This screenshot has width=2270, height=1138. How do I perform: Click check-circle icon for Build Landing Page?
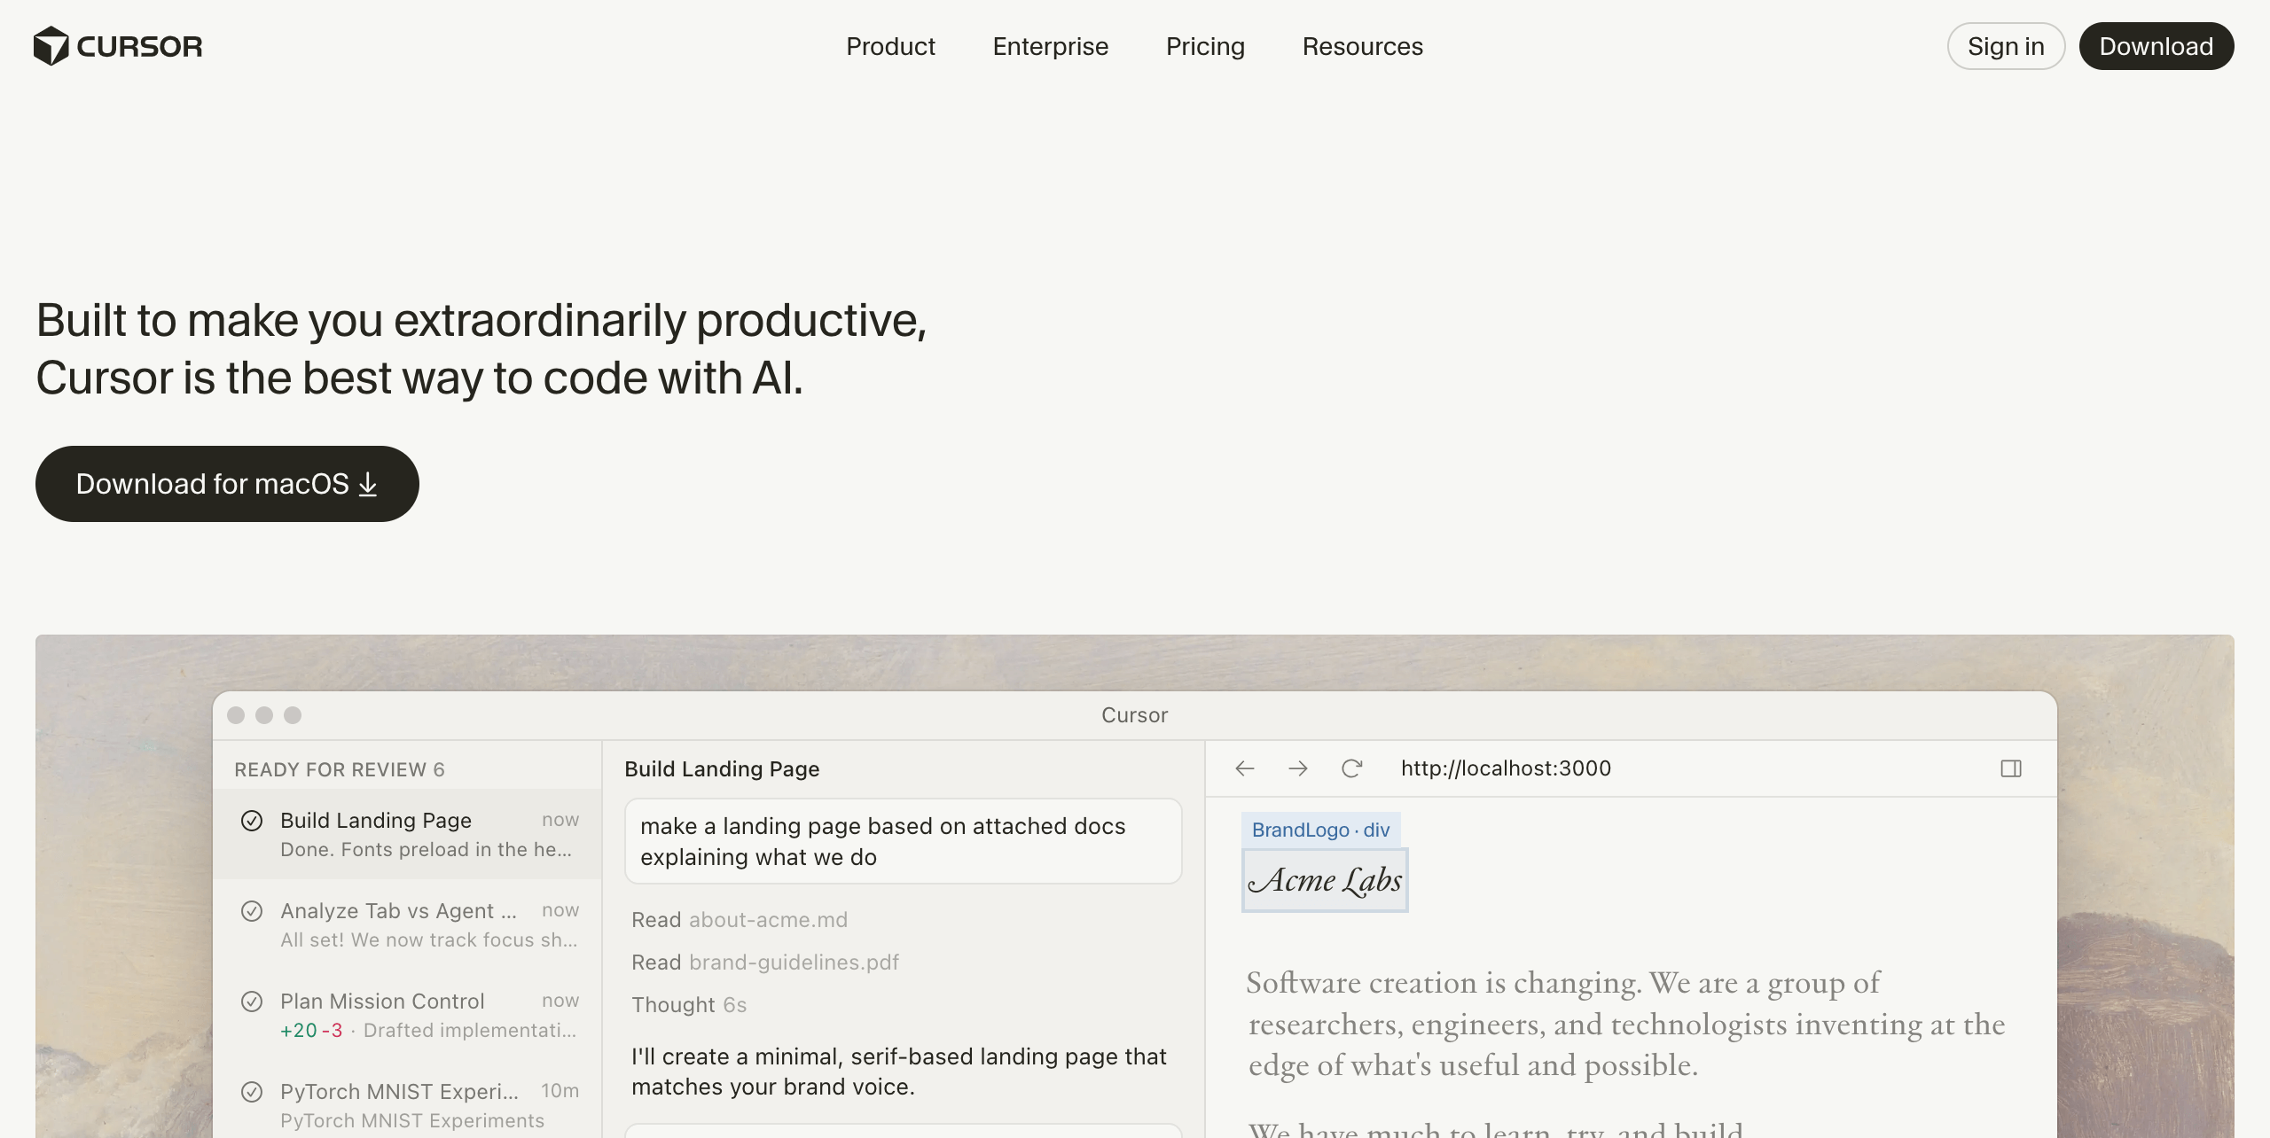coord(252,821)
